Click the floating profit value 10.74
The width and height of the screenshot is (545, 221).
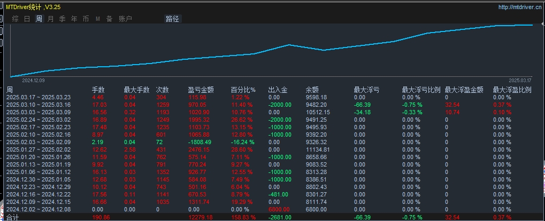click(452, 113)
